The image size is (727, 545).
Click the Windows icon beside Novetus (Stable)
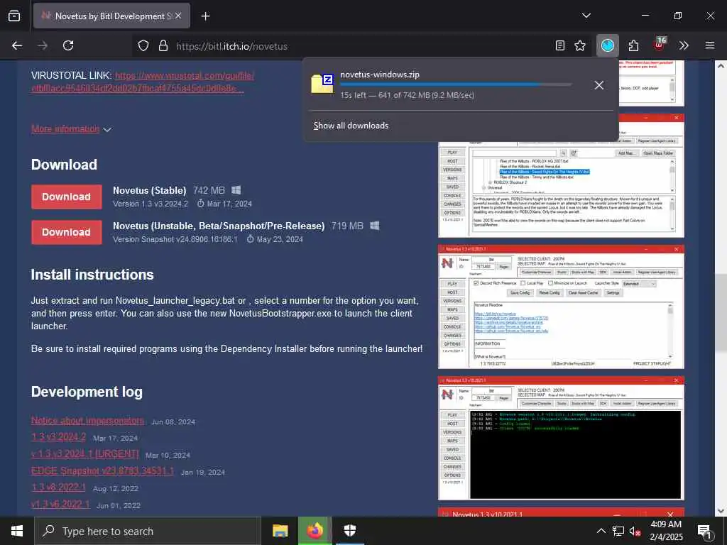click(236, 190)
